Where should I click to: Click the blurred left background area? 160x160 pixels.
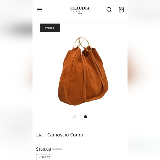16,80
